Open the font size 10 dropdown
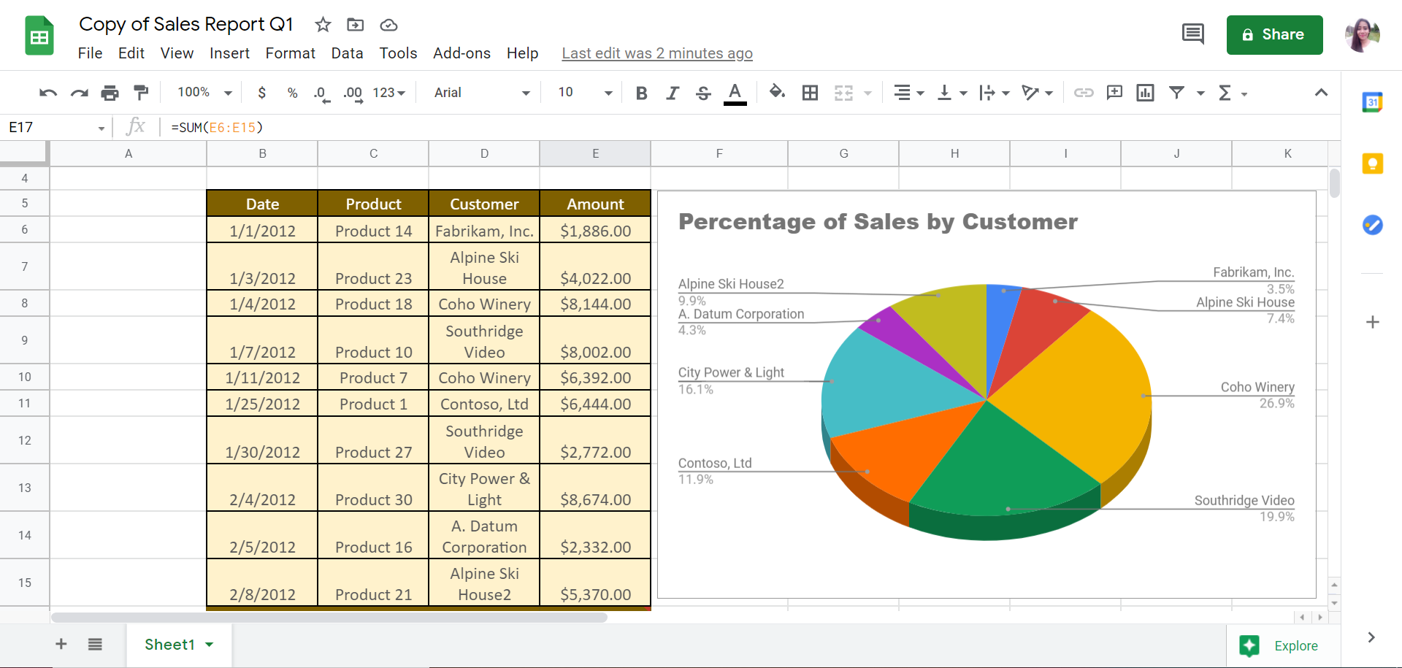The width and height of the screenshot is (1402, 668). coord(585,93)
